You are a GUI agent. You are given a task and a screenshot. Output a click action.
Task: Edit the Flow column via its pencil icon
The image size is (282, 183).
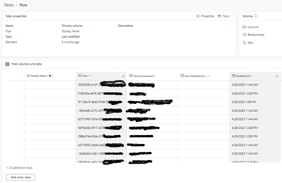tap(123, 76)
